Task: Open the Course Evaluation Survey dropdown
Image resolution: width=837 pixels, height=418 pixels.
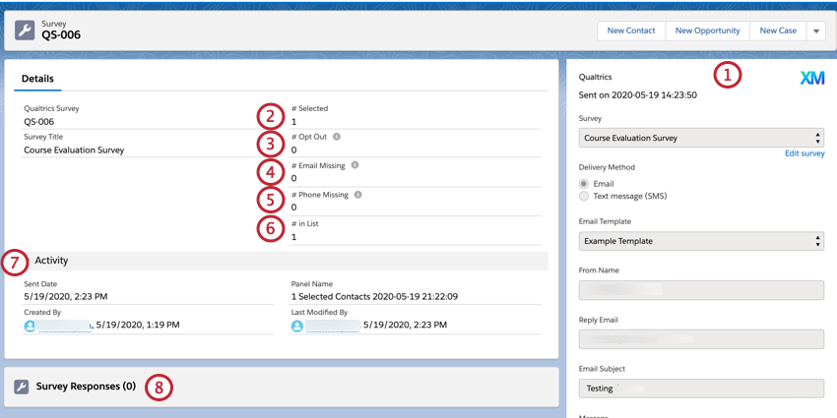Action: tap(701, 139)
